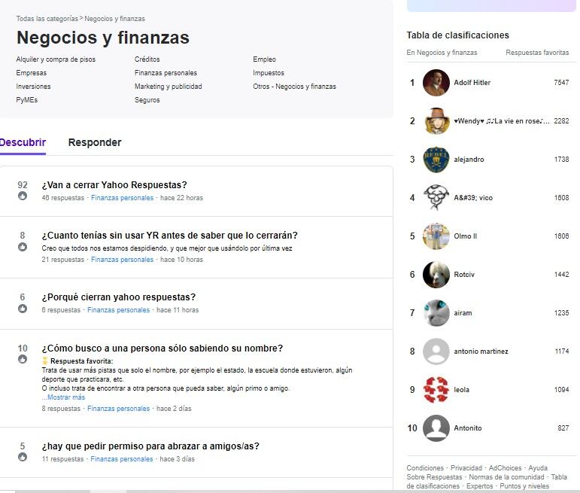Click Rotciv's profile picture
The image size is (580, 493).
[436, 275]
